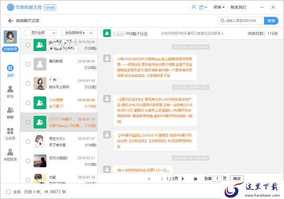Image resolution: width=284 pixels, height=199 pixels.
Task: Expand the 显示全部 filter dropdown
Action: (x=40, y=33)
